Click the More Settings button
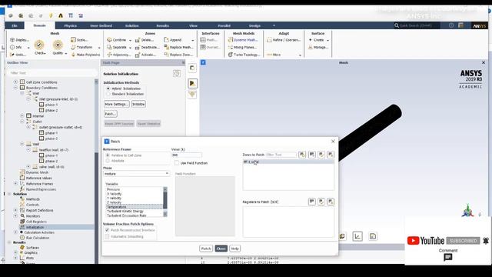The width and height of the screenshot is (492, 277). pyautogui.click(x=116, y=104)
